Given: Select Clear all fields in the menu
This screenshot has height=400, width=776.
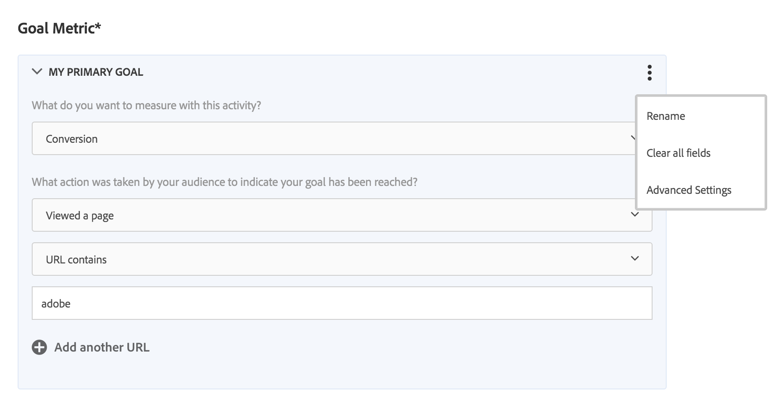Looking at the screenshot, I should pyautogui.click(x=679, y=153).
